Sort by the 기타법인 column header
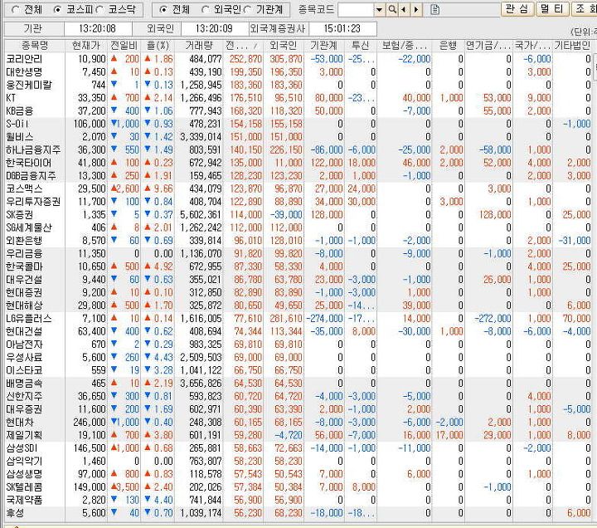Image resolution: width=597 pixels, height=528 pixels. [x=572, y=46]
